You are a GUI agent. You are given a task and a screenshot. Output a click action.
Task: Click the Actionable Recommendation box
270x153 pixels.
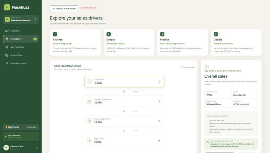[231, 144]
